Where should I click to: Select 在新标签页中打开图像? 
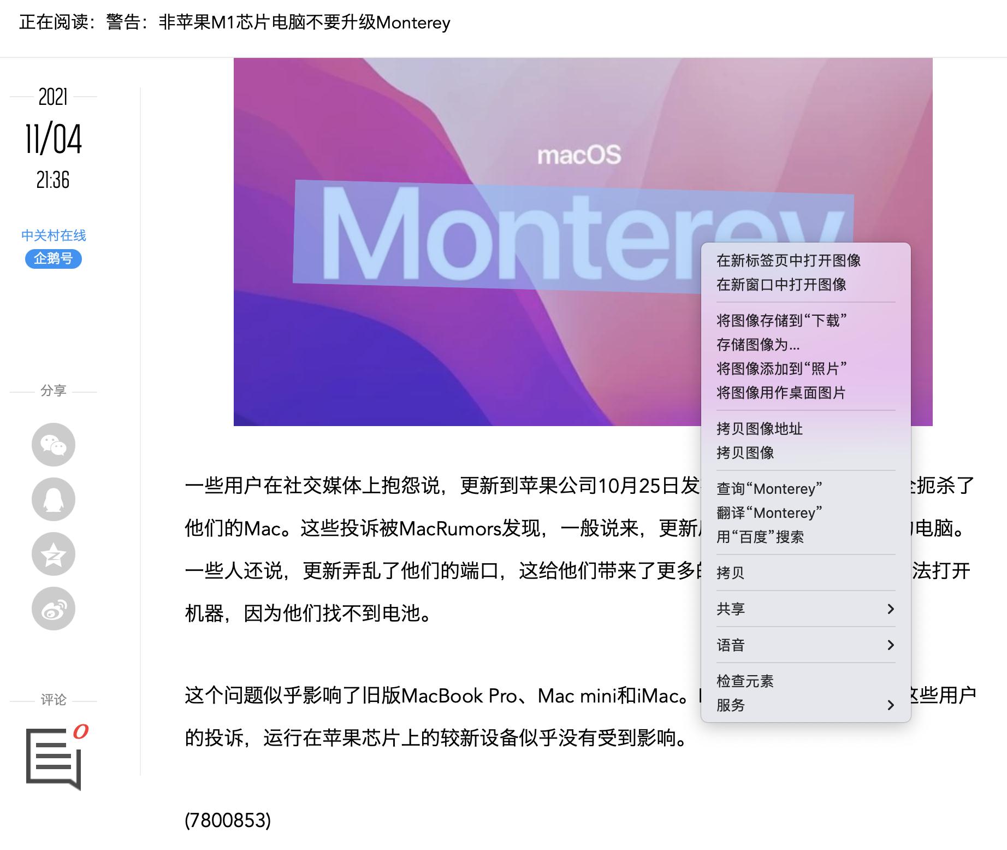[787, 262]
